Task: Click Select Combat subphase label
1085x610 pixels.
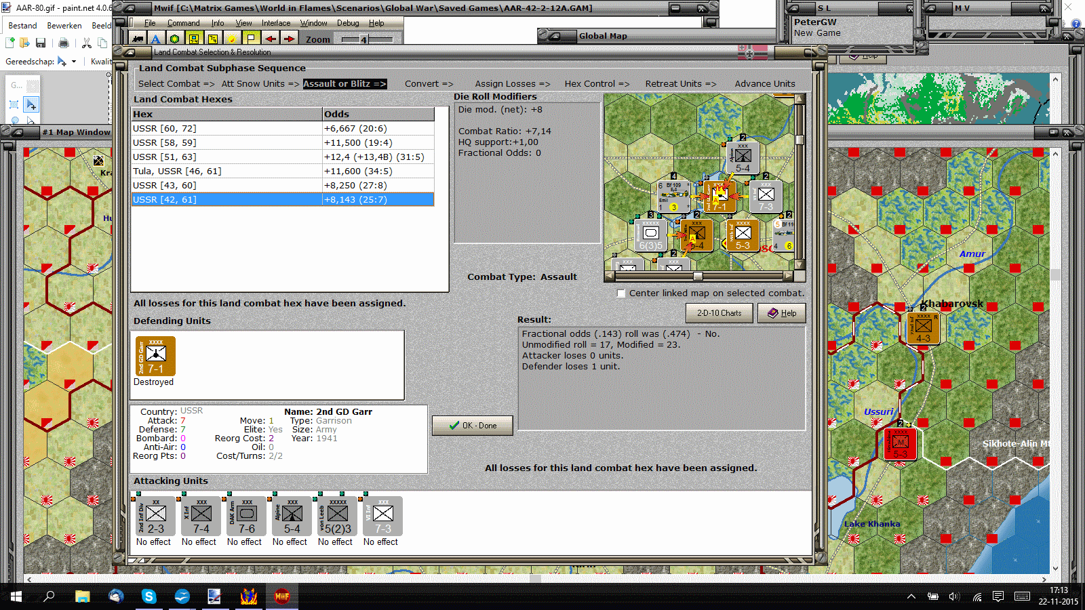Action: tap(176, 84)
